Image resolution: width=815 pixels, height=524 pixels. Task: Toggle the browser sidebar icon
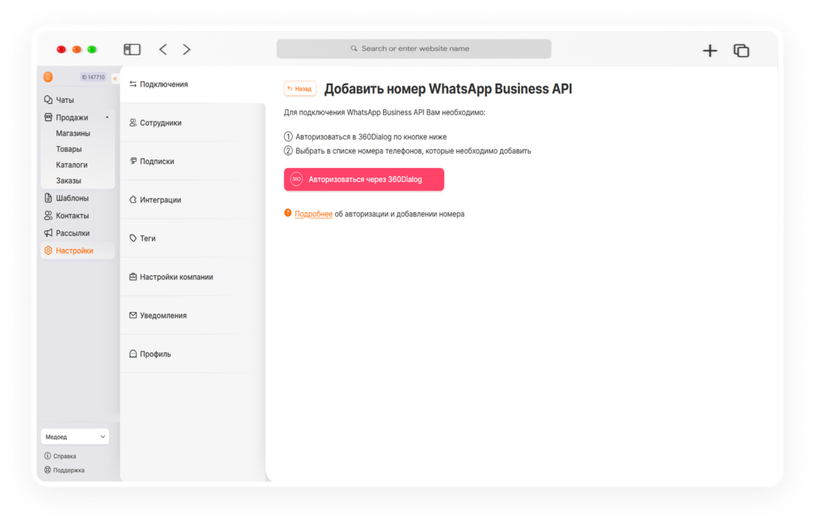(132, 50)
